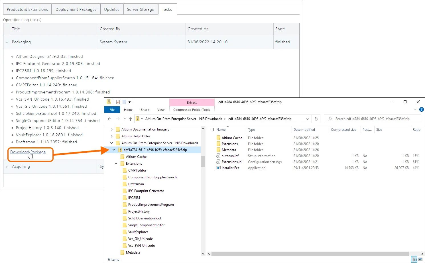Screen dimensions: 425x263
Task: Sort file list by Name column
Action: tap(221, 130)
